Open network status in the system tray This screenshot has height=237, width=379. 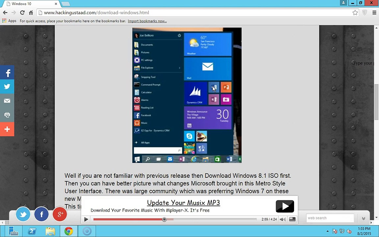tap(342, 231)
